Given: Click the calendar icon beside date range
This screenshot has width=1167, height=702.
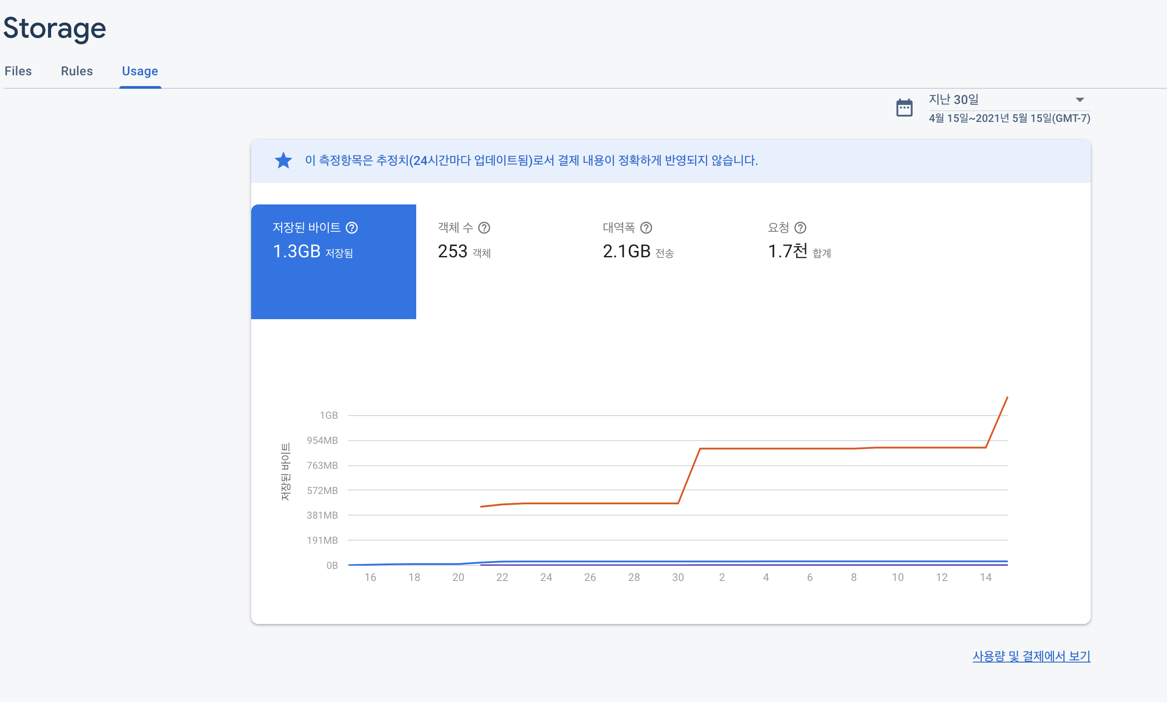Looking at the screenshot, I should click(904, 108).
